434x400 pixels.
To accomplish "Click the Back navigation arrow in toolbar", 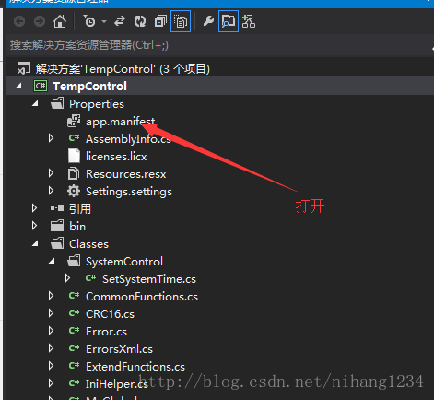I will click(x=19, y=21).
